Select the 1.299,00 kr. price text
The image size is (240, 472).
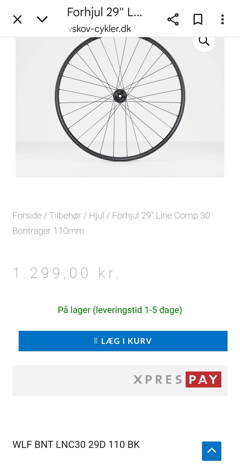tap(65, 273)
